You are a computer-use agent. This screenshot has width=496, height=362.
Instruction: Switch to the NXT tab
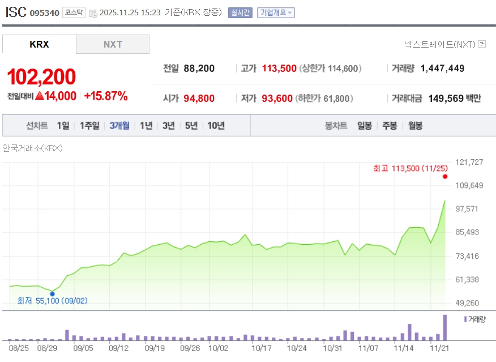(113, 44)
